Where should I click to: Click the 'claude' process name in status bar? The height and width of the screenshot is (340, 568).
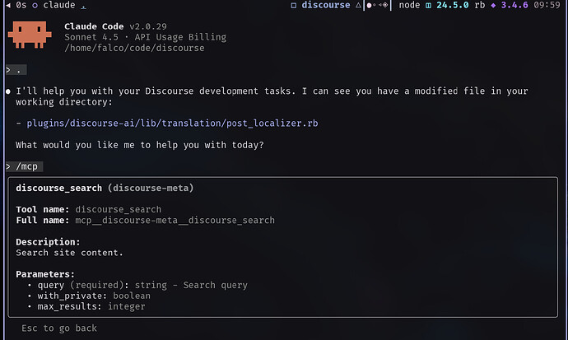coord(59,5)
